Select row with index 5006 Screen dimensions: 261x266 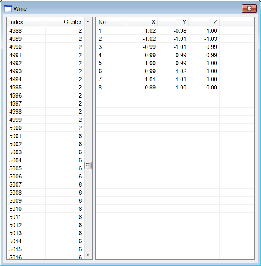(x=45, y=177)
